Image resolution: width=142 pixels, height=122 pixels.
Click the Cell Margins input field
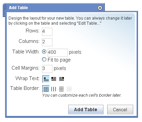click(47, 69)
